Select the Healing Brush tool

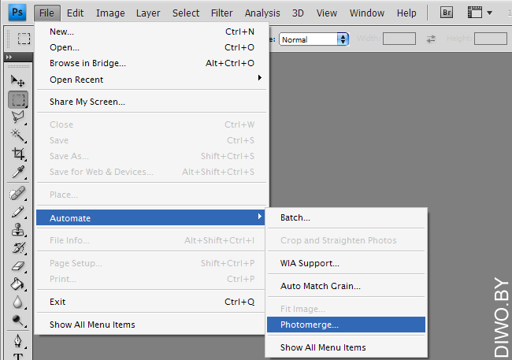click(17, 193)
